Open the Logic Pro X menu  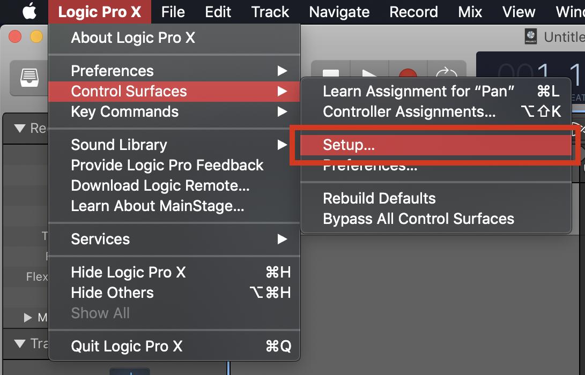(x=100, y=12)
